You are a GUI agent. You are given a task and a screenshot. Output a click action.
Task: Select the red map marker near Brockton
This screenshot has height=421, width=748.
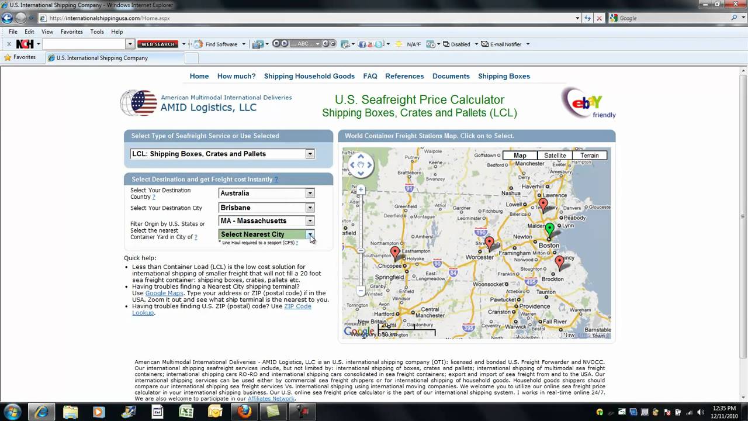coord(559,262)
